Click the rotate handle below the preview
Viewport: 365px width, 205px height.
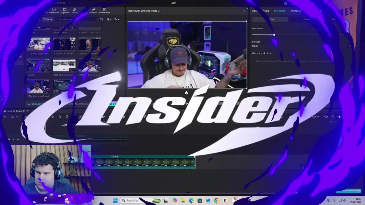[186, 93]
